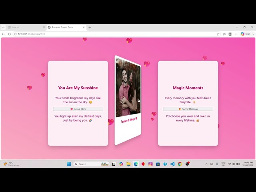Click the 'Forever & Always' caption

click(129, 120)
